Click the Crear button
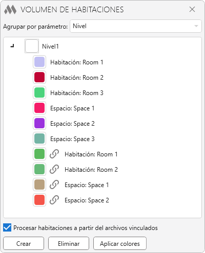 click(x=24, y=243)
